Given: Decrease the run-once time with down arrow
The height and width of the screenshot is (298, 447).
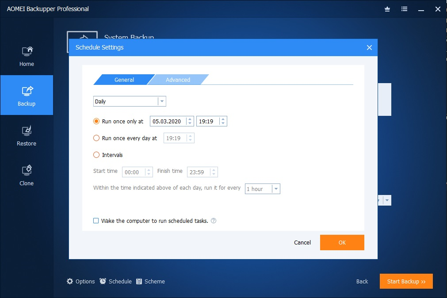Looking at the screenshot, I should point(223,123).
